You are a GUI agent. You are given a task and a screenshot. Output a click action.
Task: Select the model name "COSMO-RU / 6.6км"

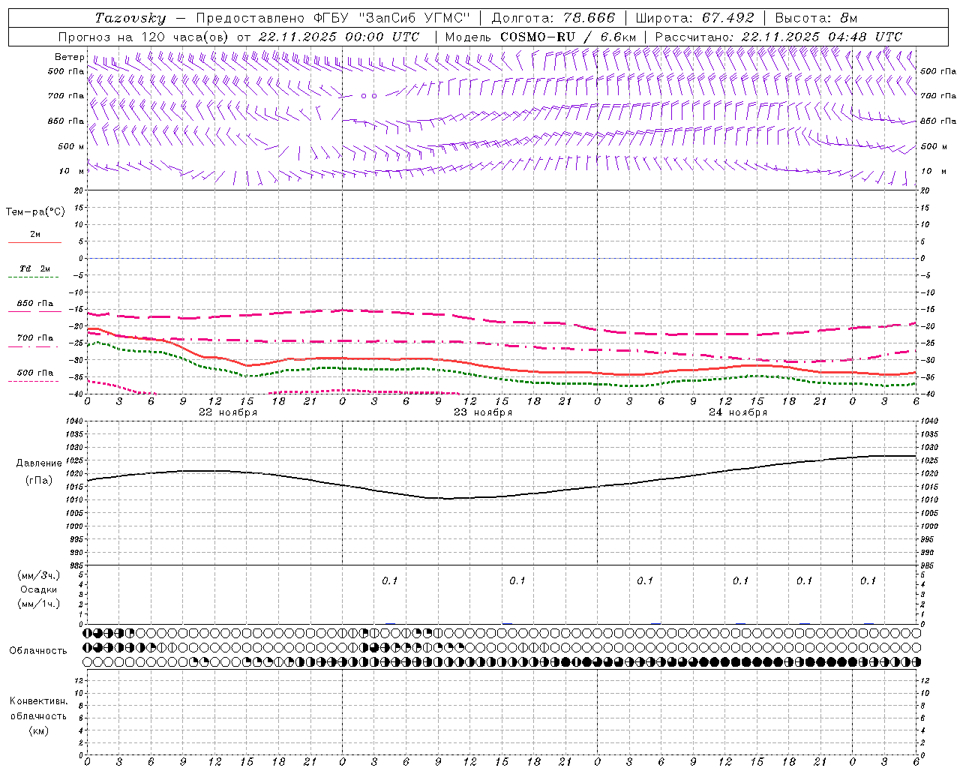coord(568,37)
